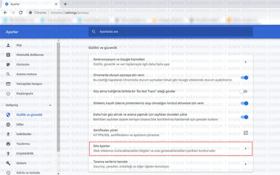
Task: Open Diller sidebar link
Action: click(x=20, y=124)
